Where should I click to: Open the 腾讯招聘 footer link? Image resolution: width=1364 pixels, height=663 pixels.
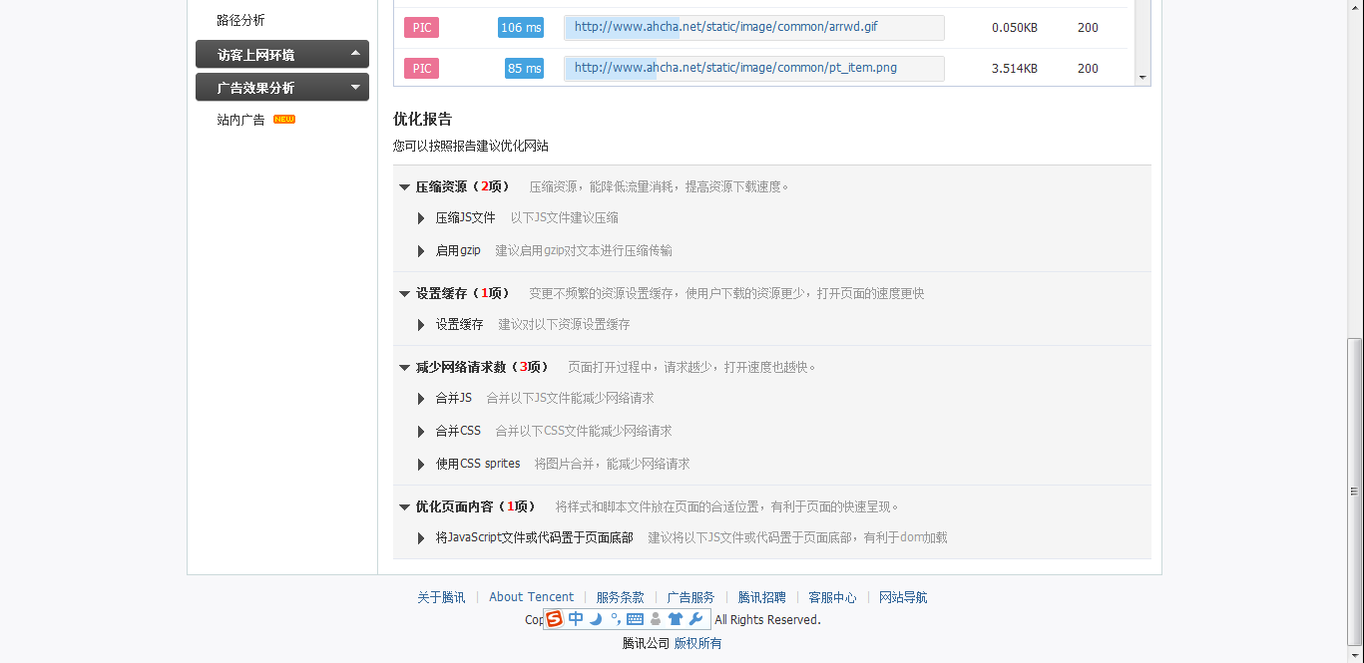[761, 597]
